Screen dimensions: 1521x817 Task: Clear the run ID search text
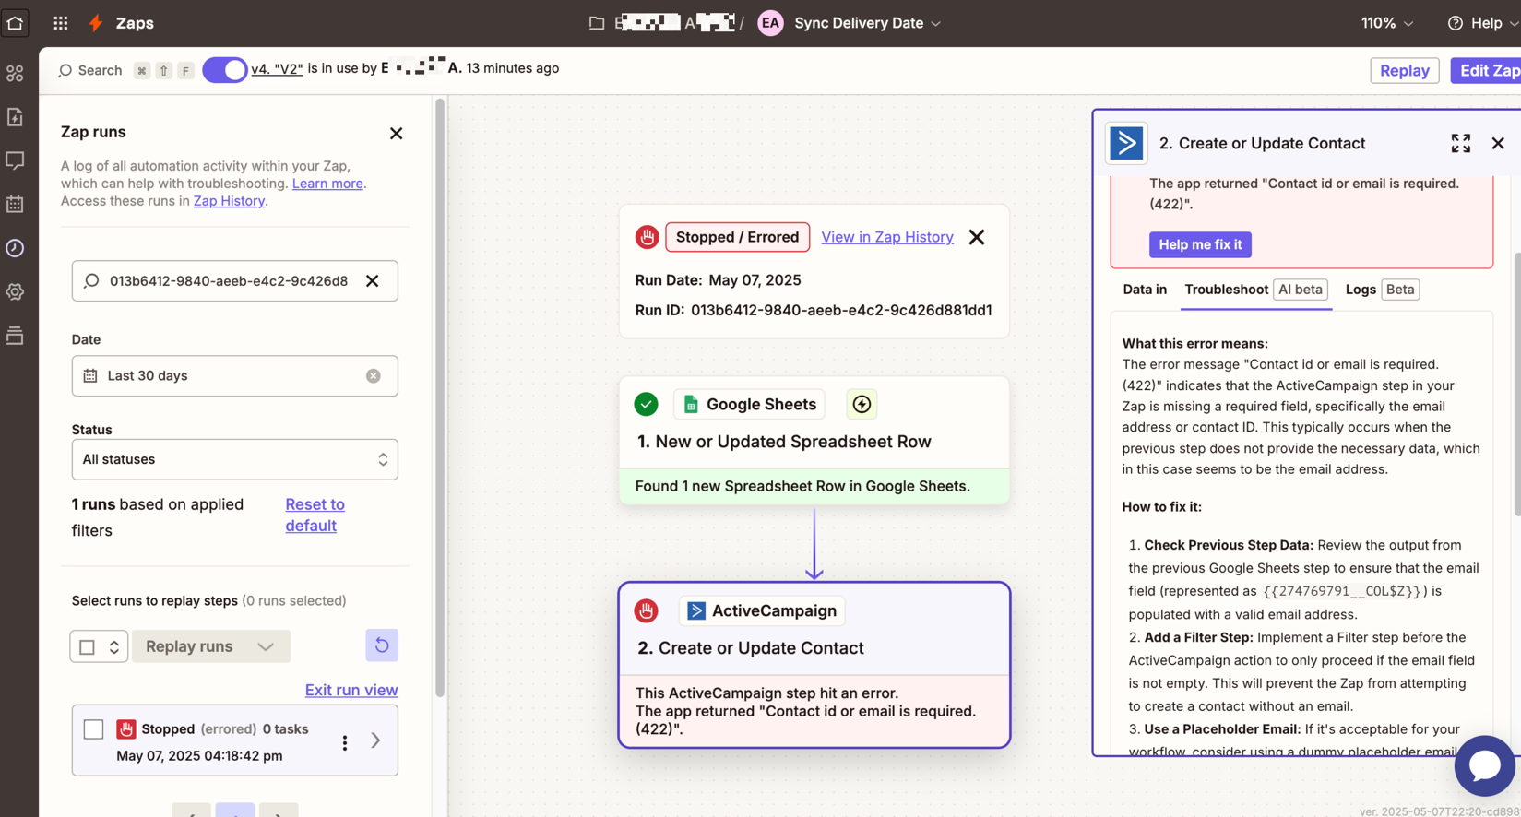(373, 281)
